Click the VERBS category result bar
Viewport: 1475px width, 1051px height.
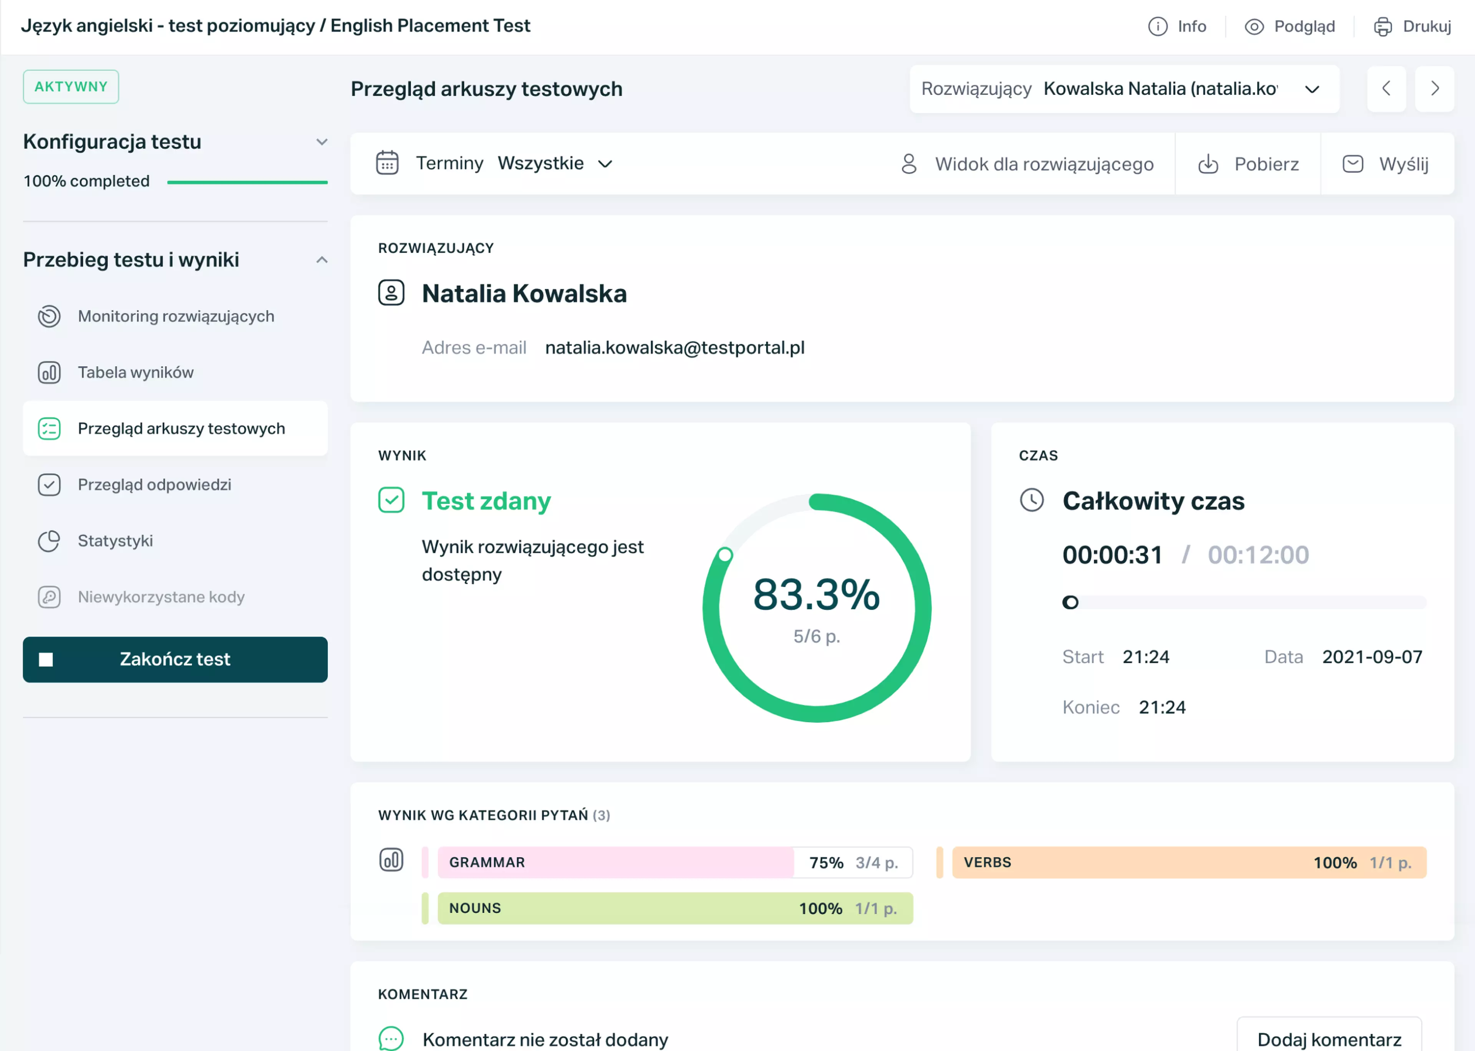pyautogui.click(x=1189, y=863)
